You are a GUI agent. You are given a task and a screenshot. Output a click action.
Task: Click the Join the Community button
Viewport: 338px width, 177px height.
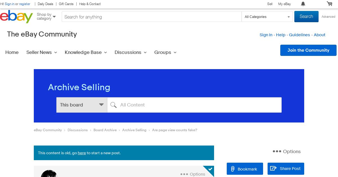point(308,50)
